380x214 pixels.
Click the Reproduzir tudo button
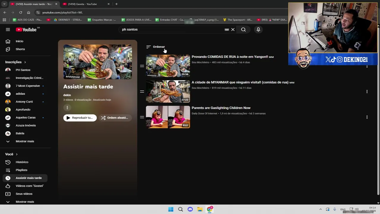[80, 118]
